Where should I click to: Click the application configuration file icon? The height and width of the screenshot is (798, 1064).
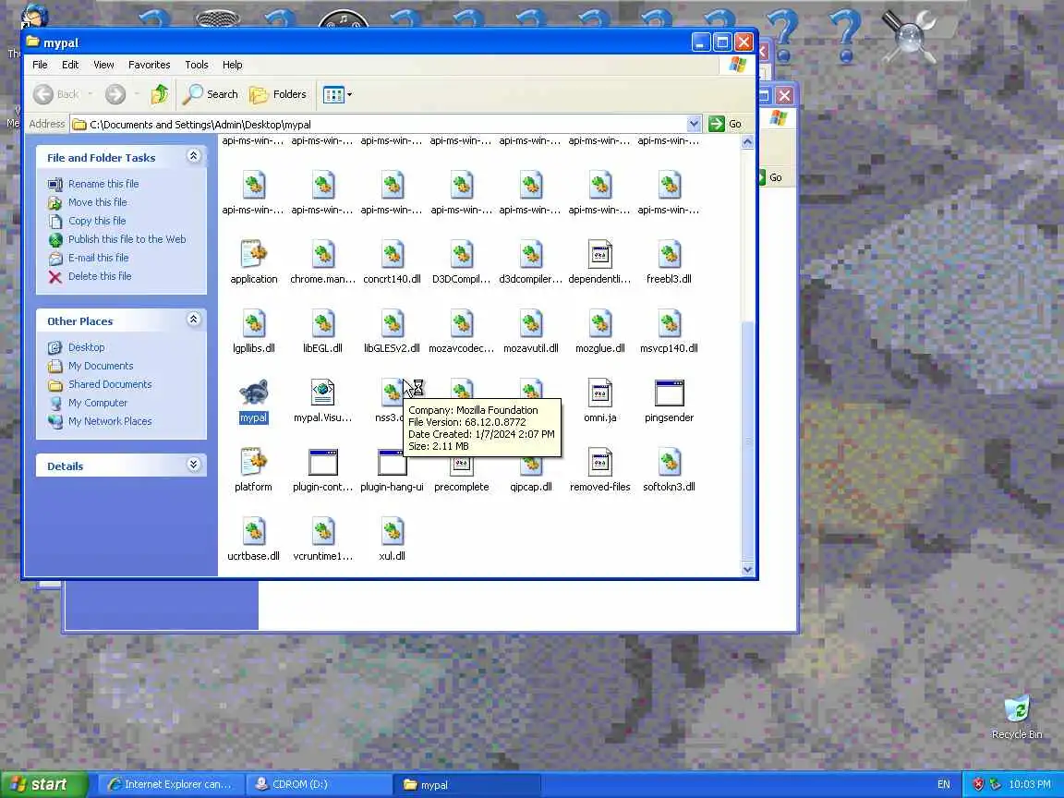[254, 254]
